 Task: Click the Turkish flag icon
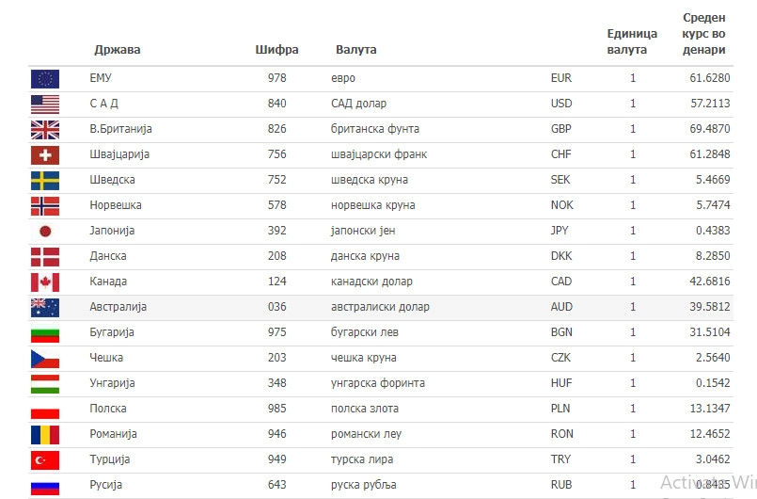[x=44, y=459]
